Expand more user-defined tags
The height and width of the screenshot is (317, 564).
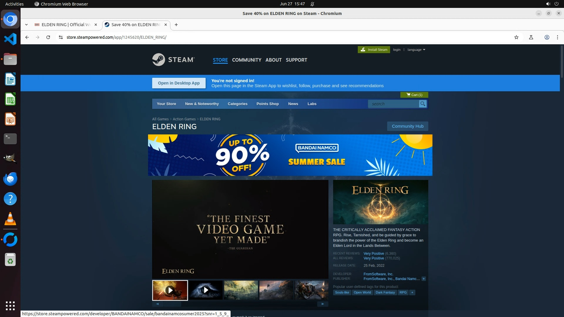click(412, 292)
